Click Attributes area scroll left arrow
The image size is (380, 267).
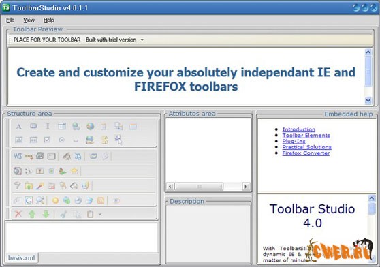(x=170, y=187)
